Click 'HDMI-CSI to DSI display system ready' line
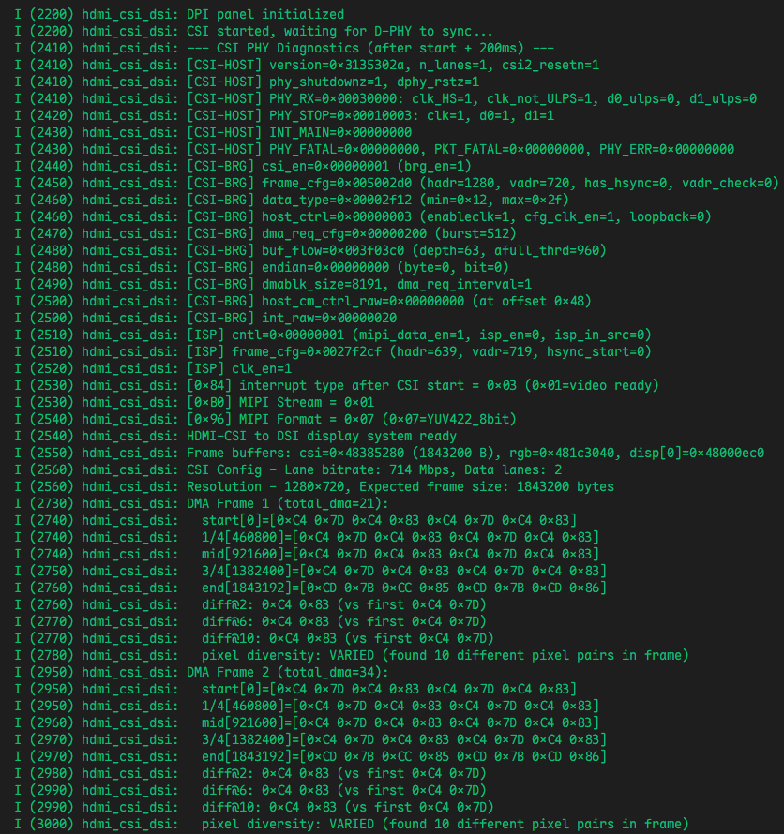Screen dimensions: 784x834 [x=235, y=436]
